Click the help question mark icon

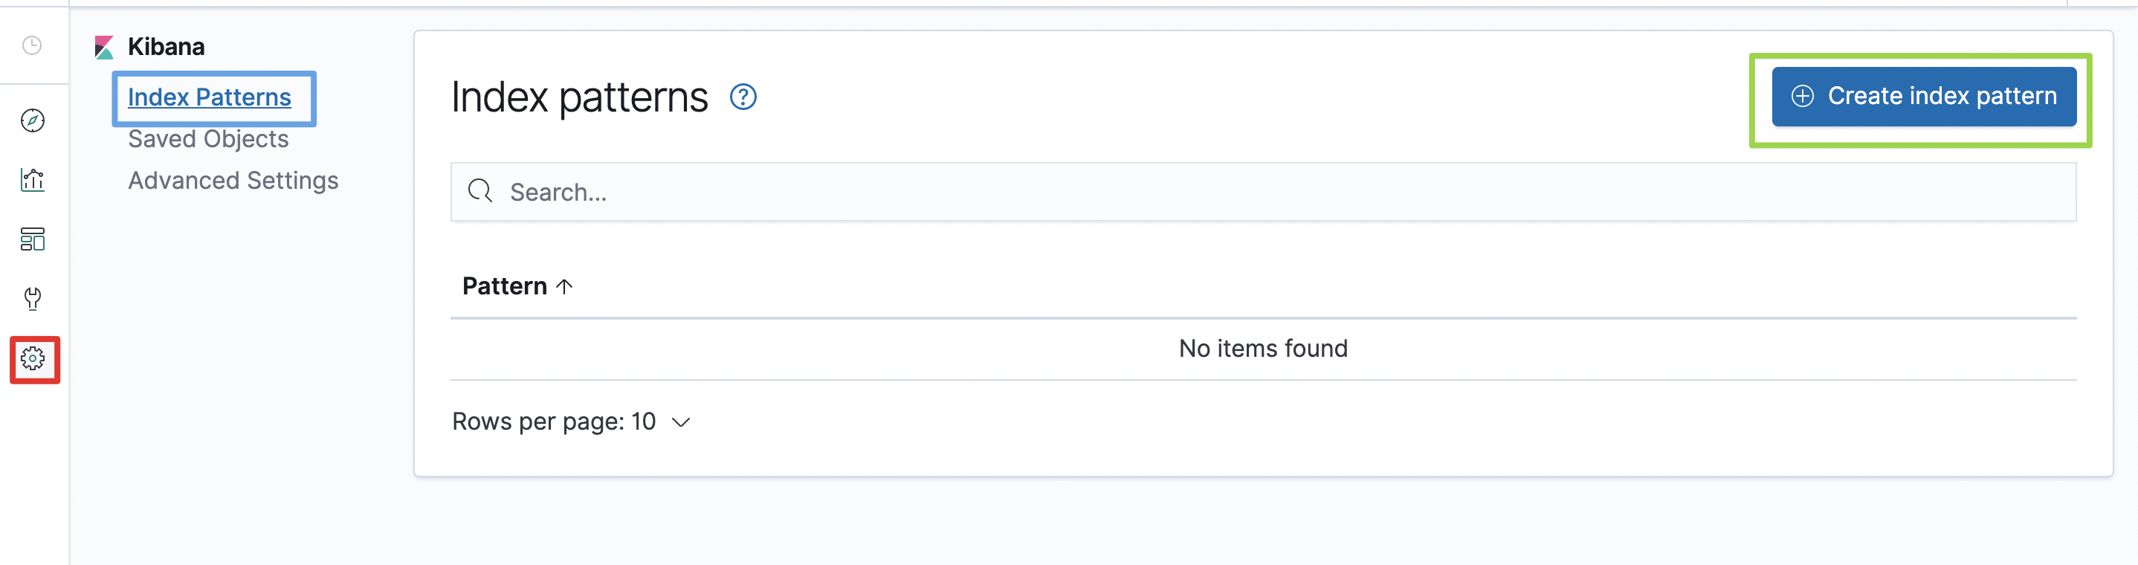[743, 97]
